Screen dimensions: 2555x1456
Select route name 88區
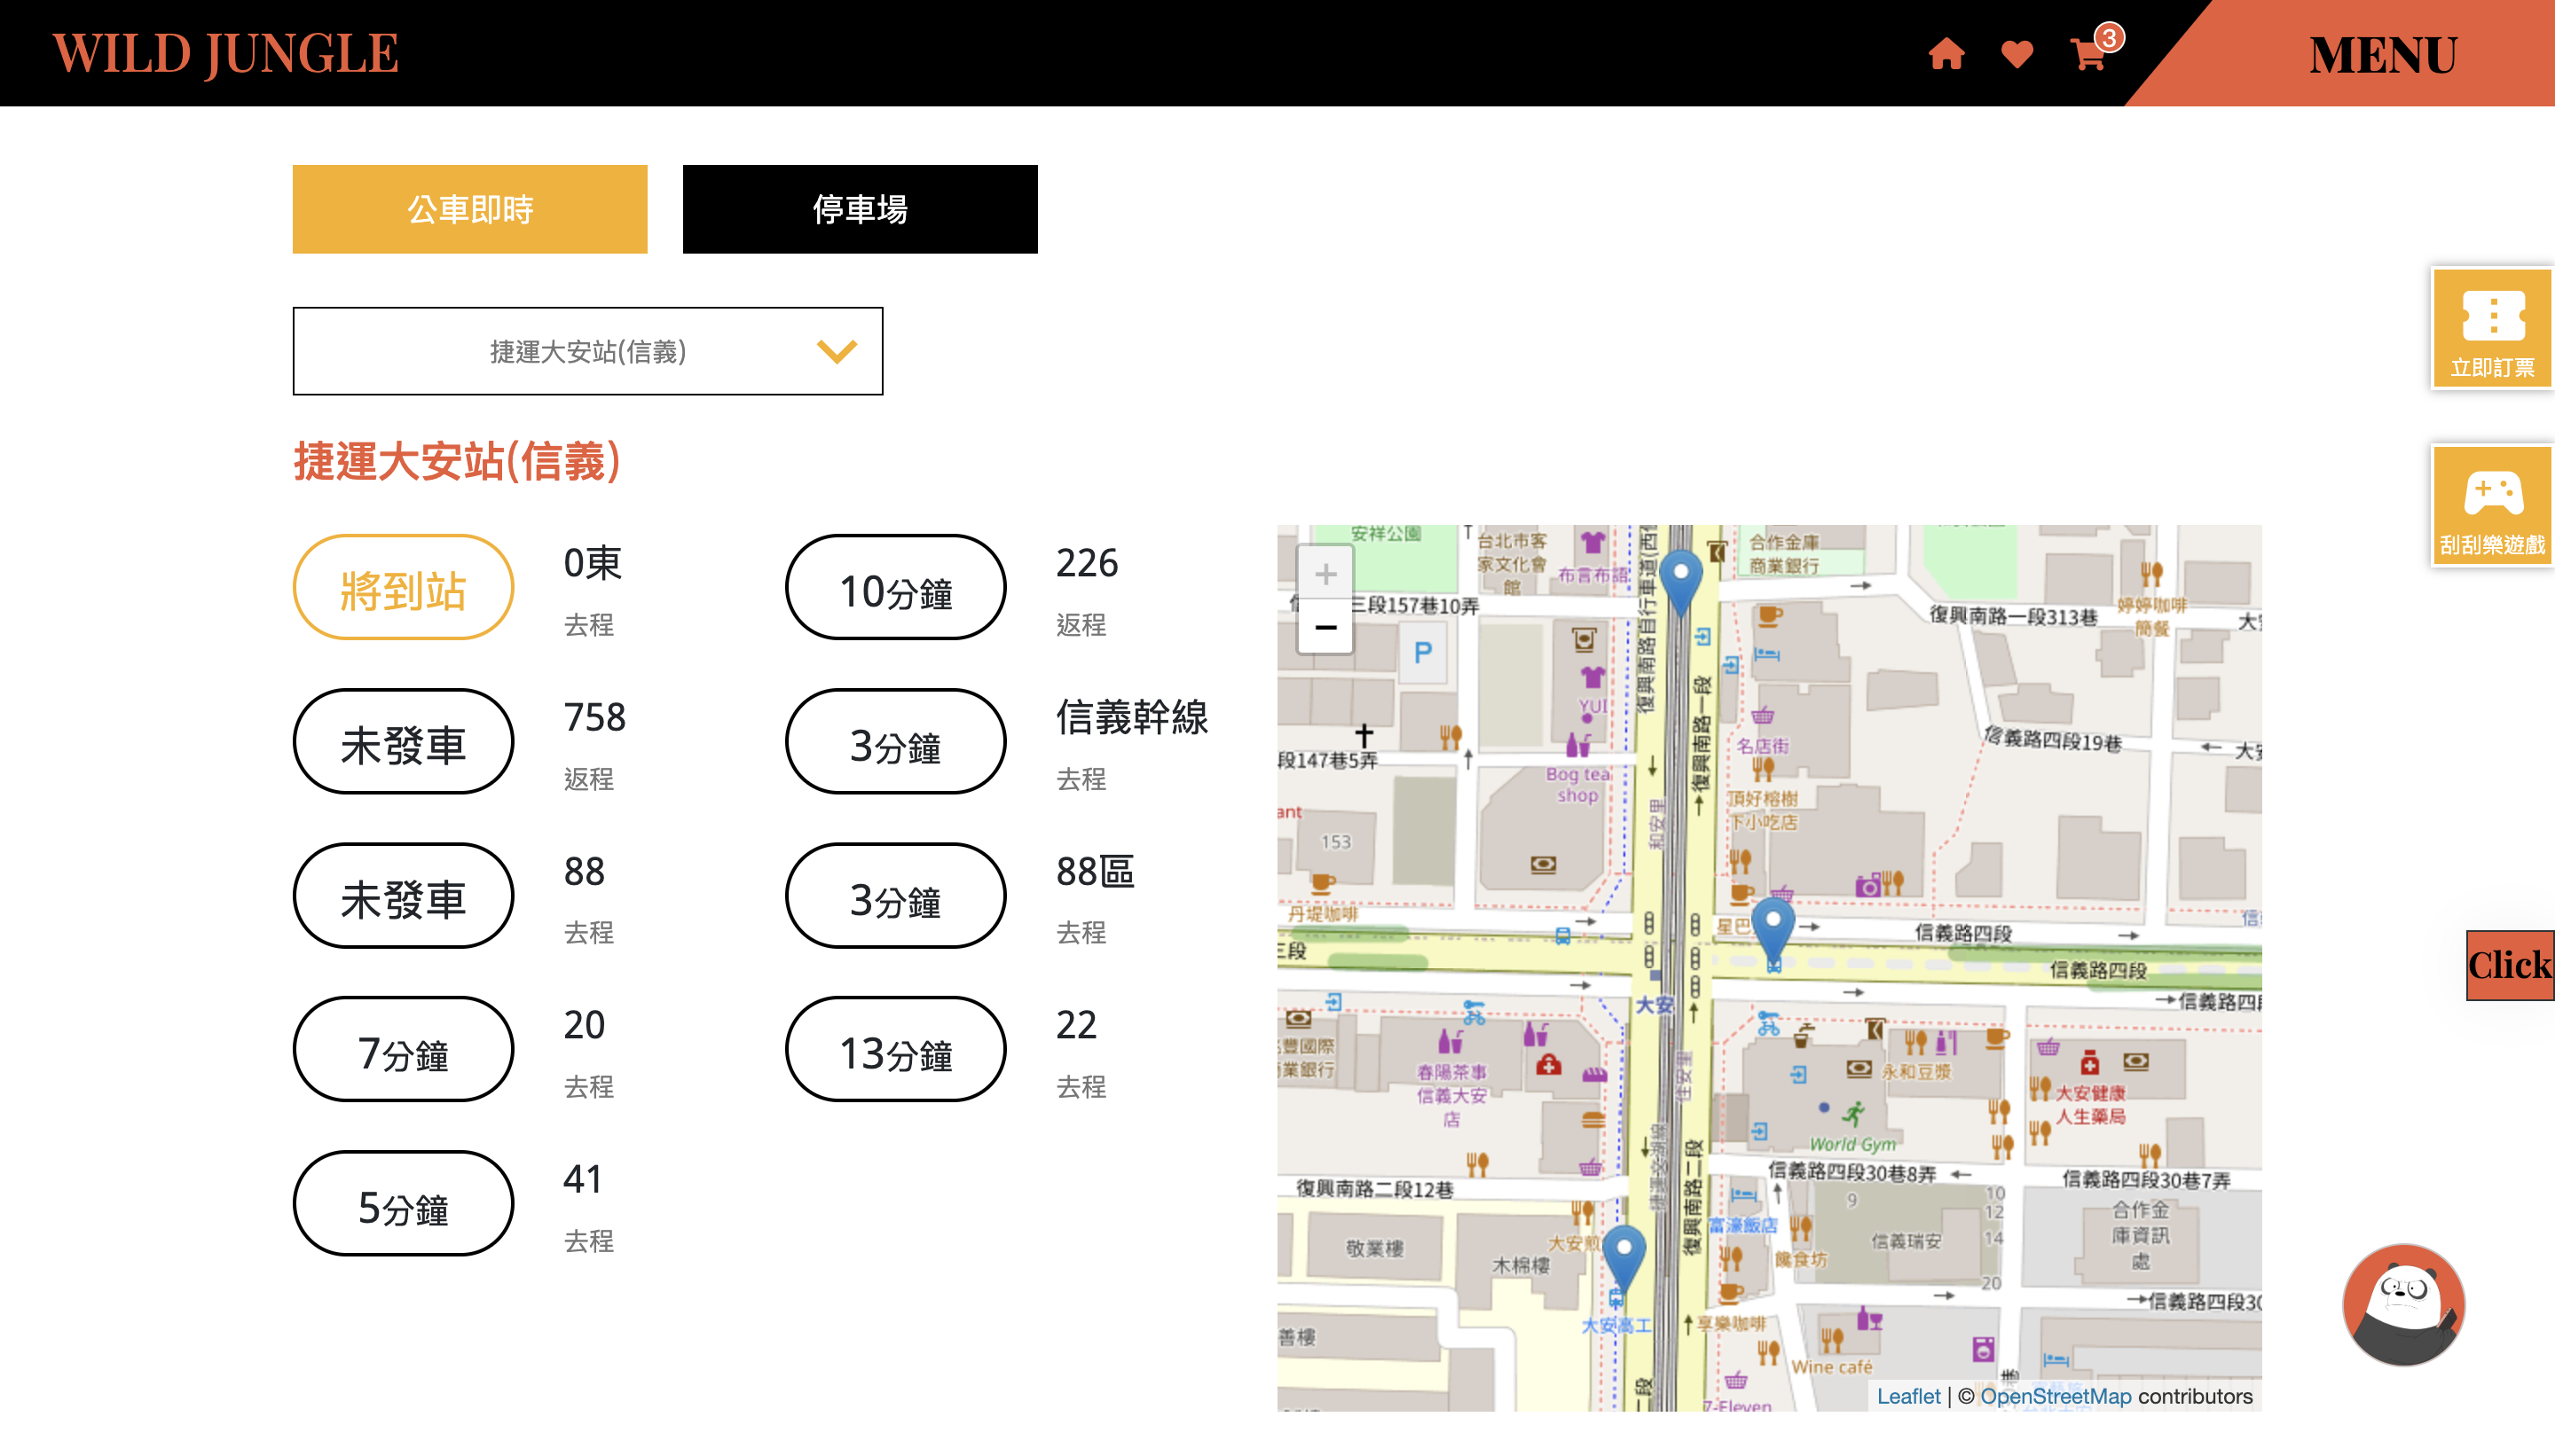pyautogui.click(x=1096, y=872)
